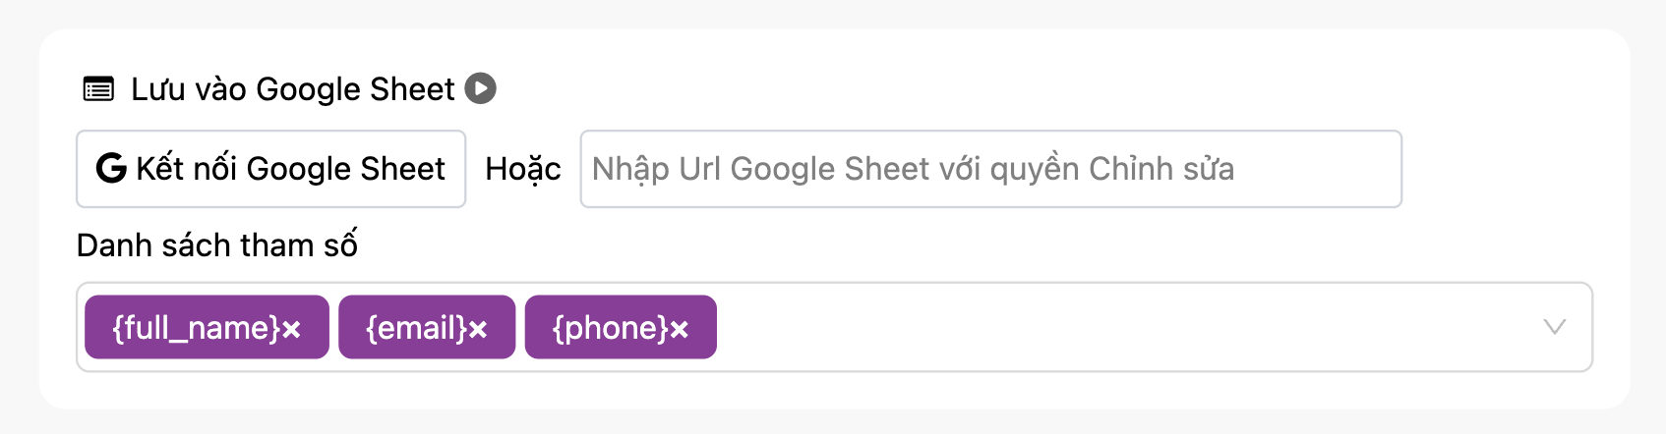Click the sheet list icon beside the title
The width and height of the screenshot is (1666, 434).
coord(98,89)
